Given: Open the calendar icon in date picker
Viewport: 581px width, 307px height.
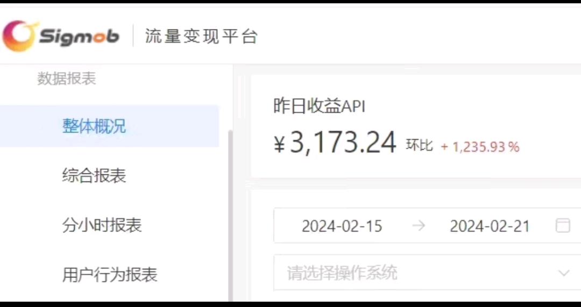Looking at the screenshot, I should (x=563, y=225).
